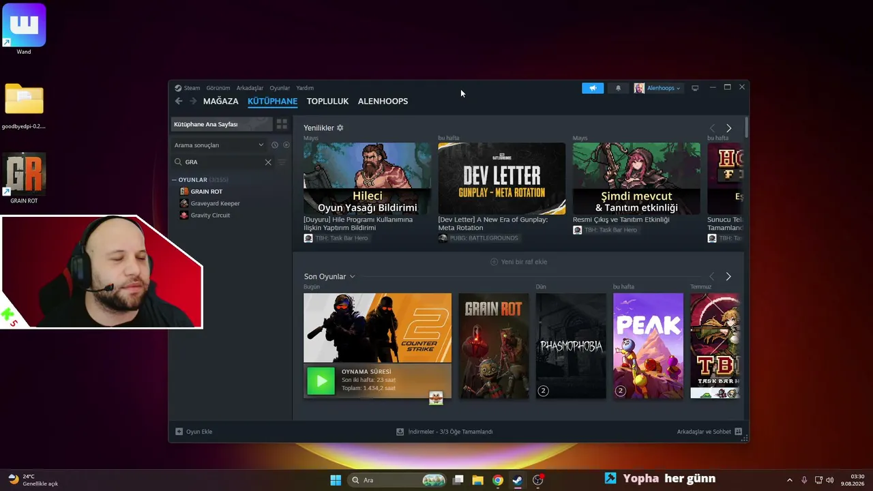This screenshot has width=873, height=491.
Task: Open the PEAK game cover
Action: (648, 346)
